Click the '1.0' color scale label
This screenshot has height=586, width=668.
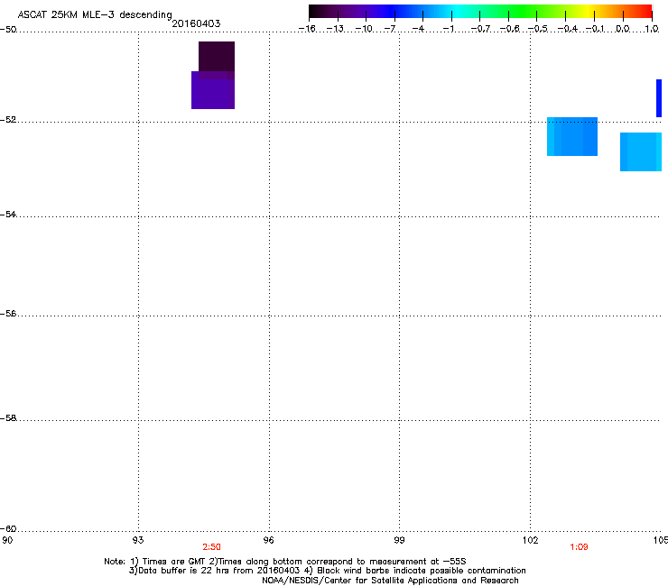652,29
